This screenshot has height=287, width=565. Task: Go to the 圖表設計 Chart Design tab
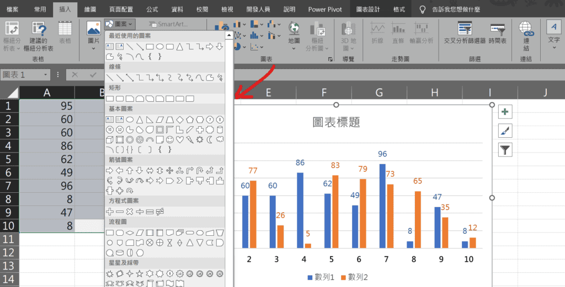[x=368, y=9]
